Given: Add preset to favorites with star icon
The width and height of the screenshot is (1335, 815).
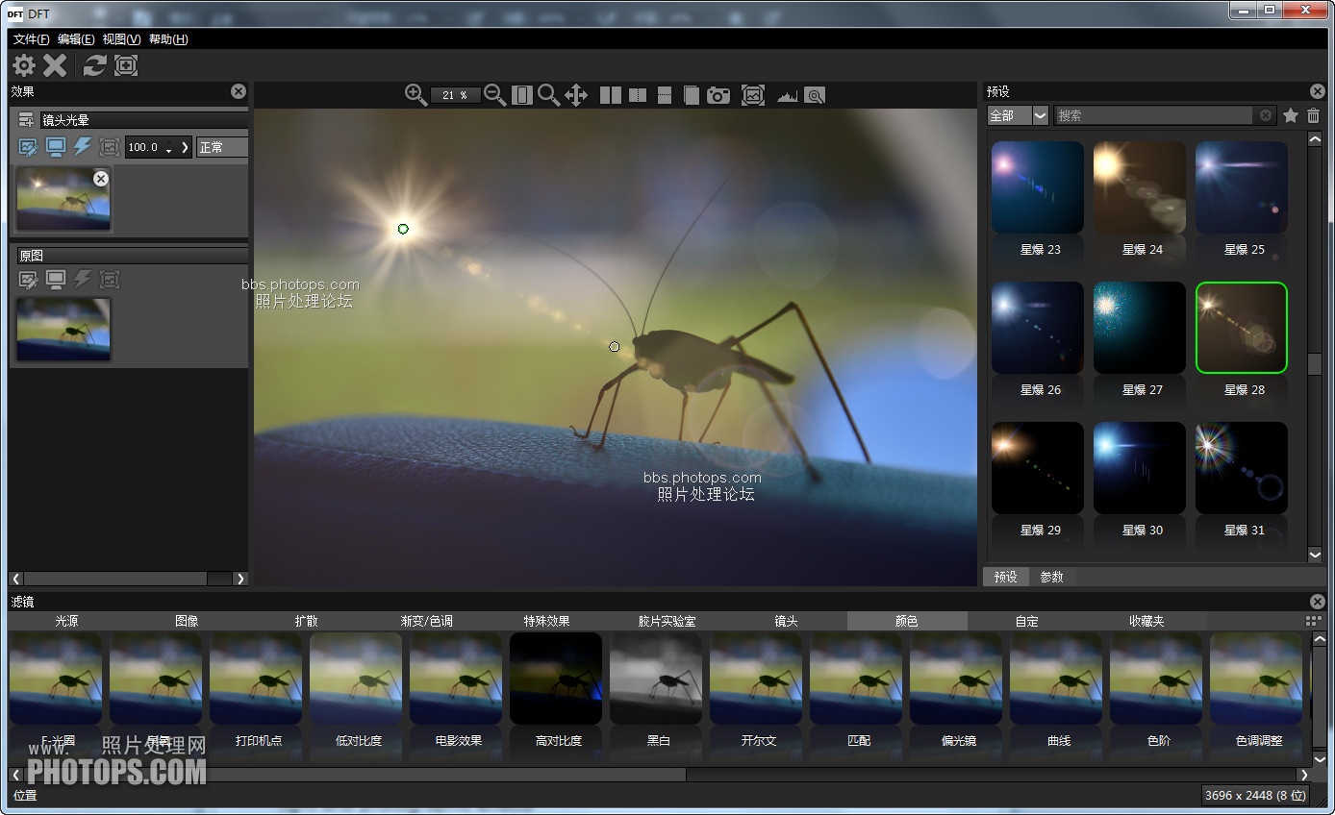Looking at the screenshot, I should pyautogui.click(x=1291, y=115).
